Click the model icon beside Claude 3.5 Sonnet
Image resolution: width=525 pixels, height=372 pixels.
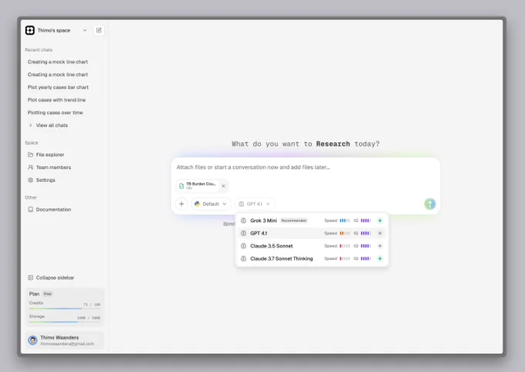coord(243,246)
